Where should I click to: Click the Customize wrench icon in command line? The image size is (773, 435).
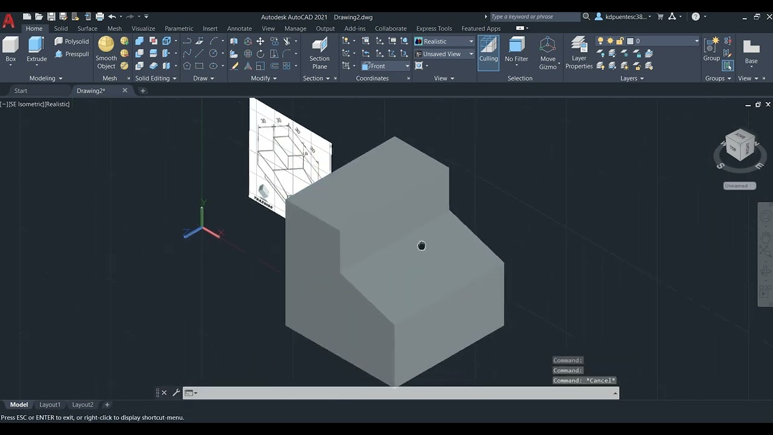[x=176, y=393]
